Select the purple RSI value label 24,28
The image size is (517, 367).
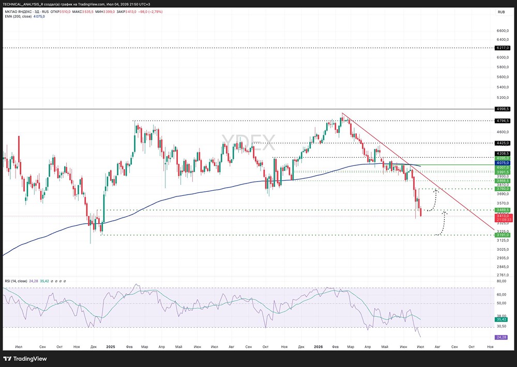501,338
